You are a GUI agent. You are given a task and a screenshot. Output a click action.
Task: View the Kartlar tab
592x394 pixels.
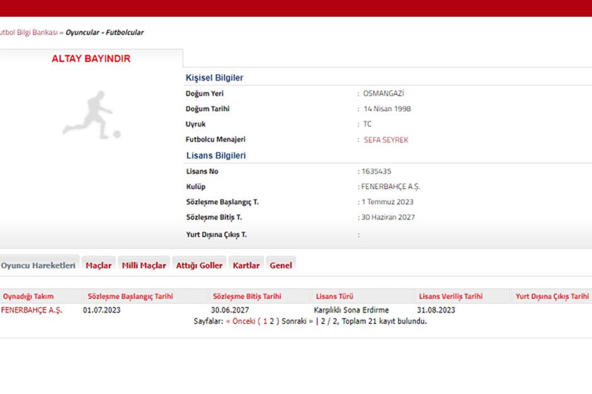coord(246,265)
